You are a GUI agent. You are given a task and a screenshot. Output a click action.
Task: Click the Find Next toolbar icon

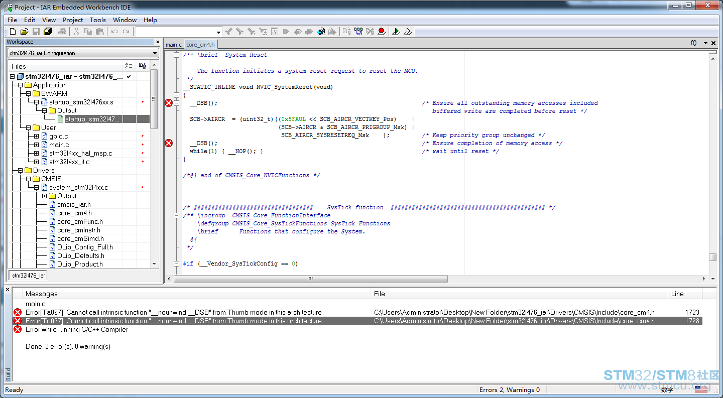[239, 32]
